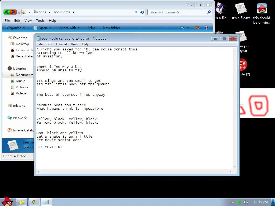Screen dimensions: 275x206
Task: Expand the Organize dropdown
Action: click(x=16, y=28)
